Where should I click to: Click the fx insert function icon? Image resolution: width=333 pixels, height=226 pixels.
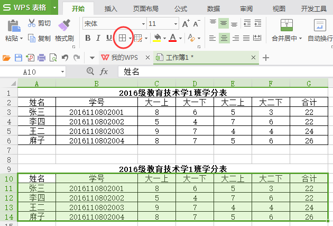pos(104,71)
